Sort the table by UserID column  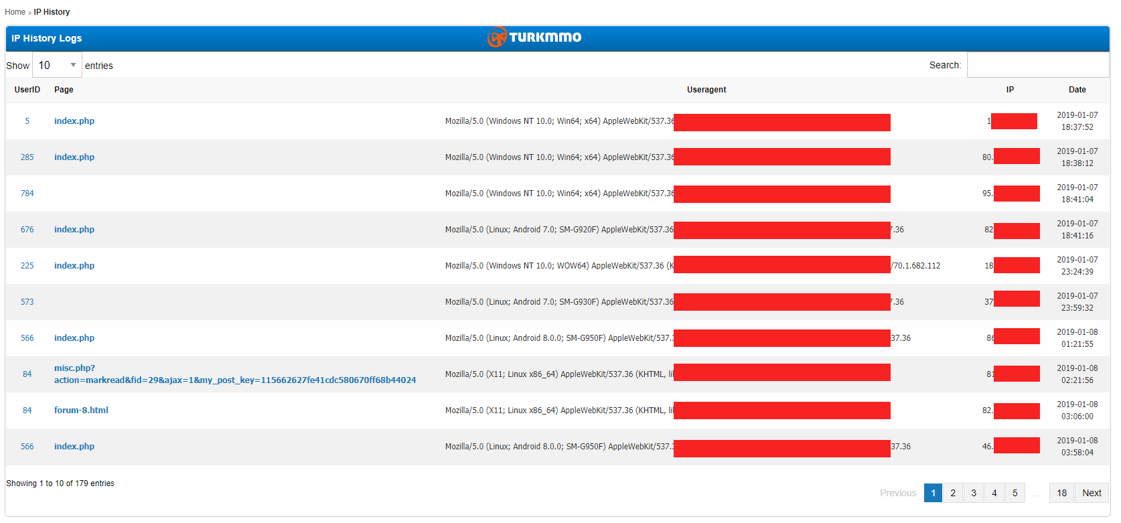click(x=27, y=90)
